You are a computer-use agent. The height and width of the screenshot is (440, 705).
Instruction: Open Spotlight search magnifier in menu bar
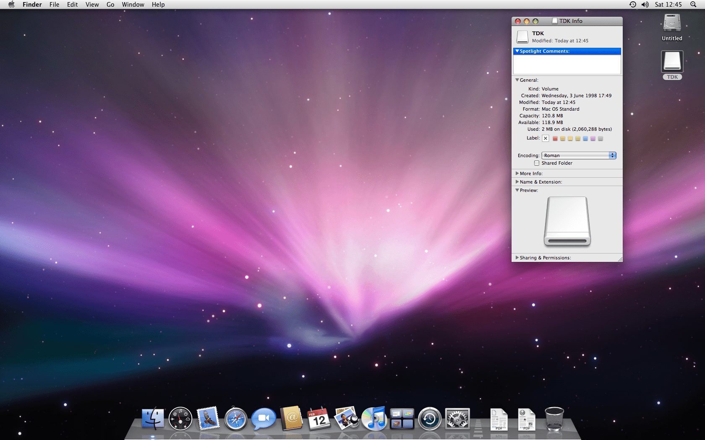click(x=693, y=5)
